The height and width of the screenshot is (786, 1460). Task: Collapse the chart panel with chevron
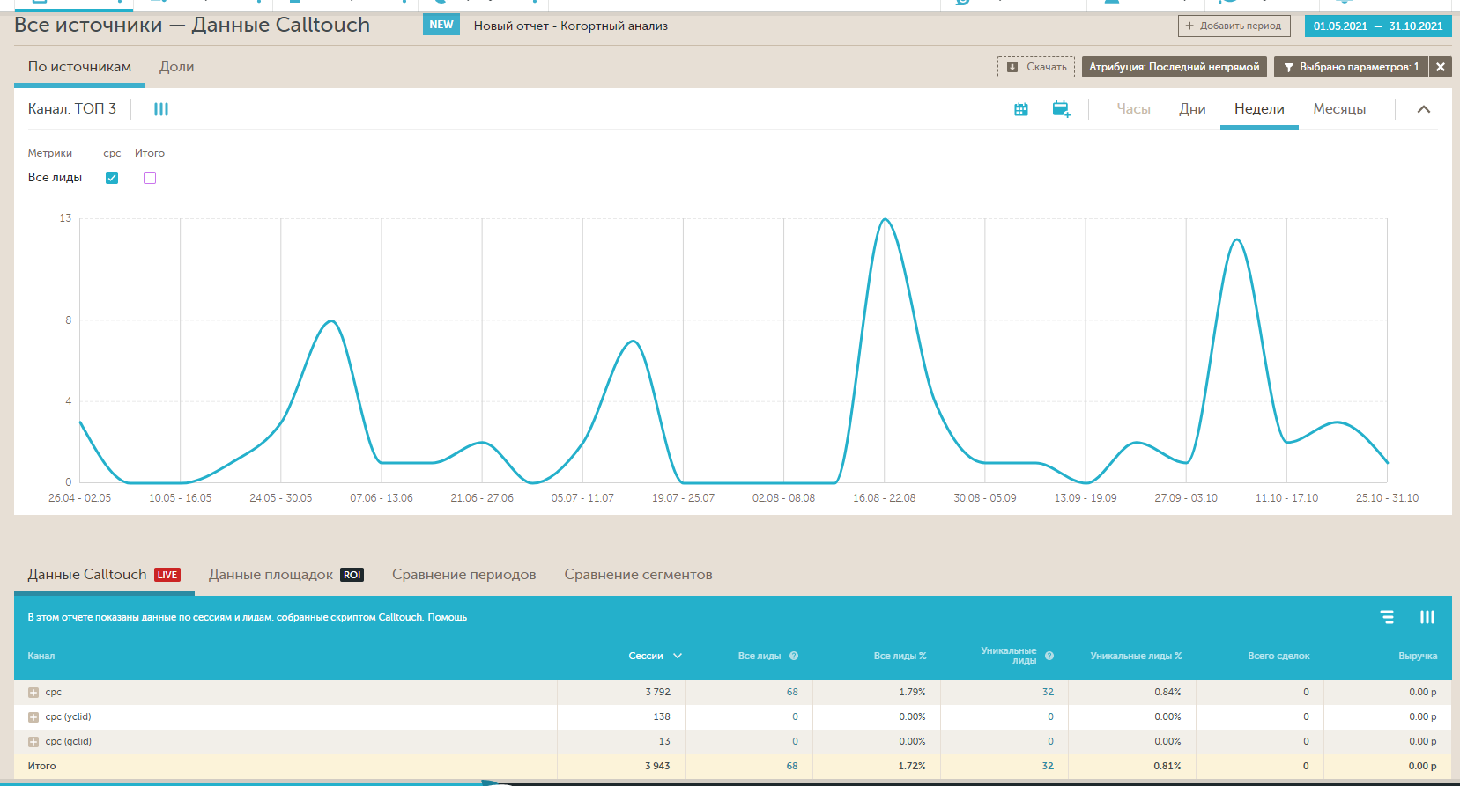coord(1423,109)
